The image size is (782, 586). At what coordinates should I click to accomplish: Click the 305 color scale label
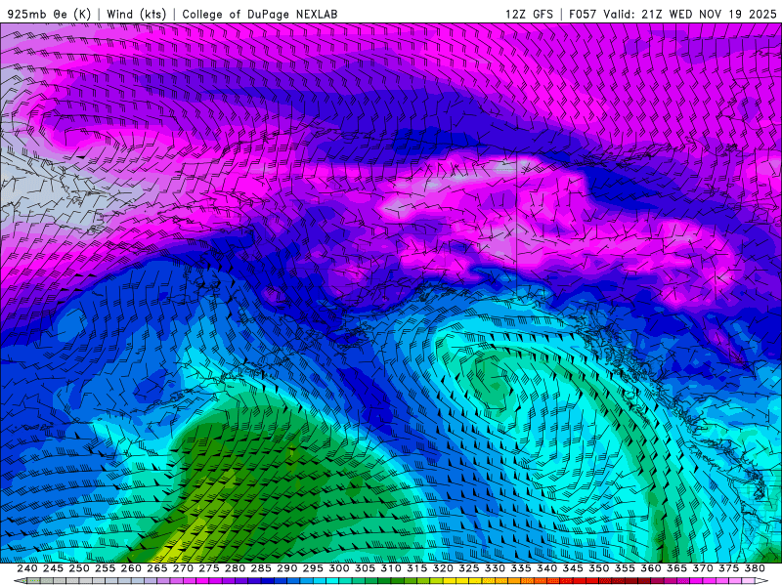(365, 568)
